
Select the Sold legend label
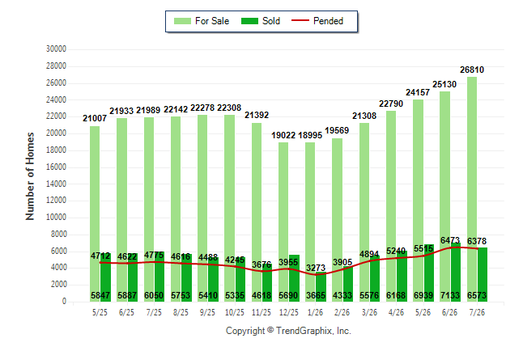point(271,21)
